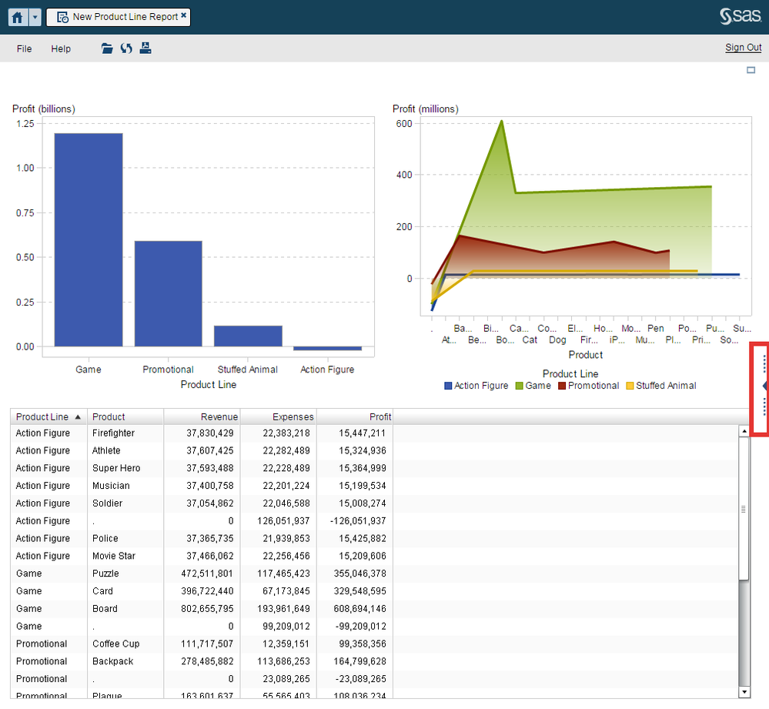
Task: Click the Action Figure legend color swatch
Action: tap(449, 386)
